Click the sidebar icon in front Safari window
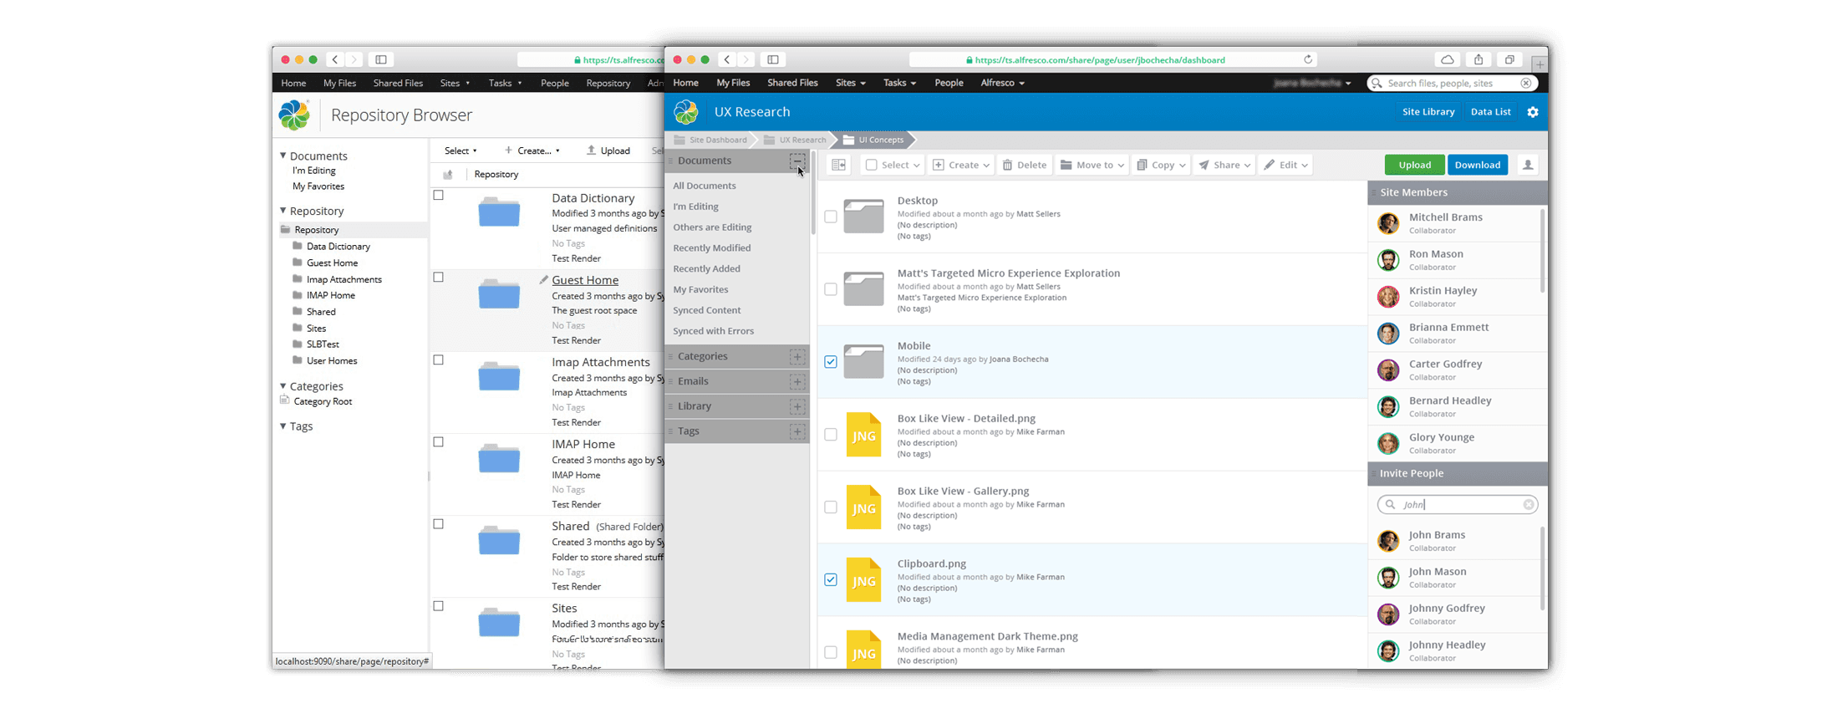 pyautogui.click(x=773, y=59)
